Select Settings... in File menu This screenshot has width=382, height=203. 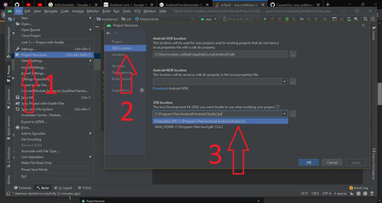(x=54, y=49)
